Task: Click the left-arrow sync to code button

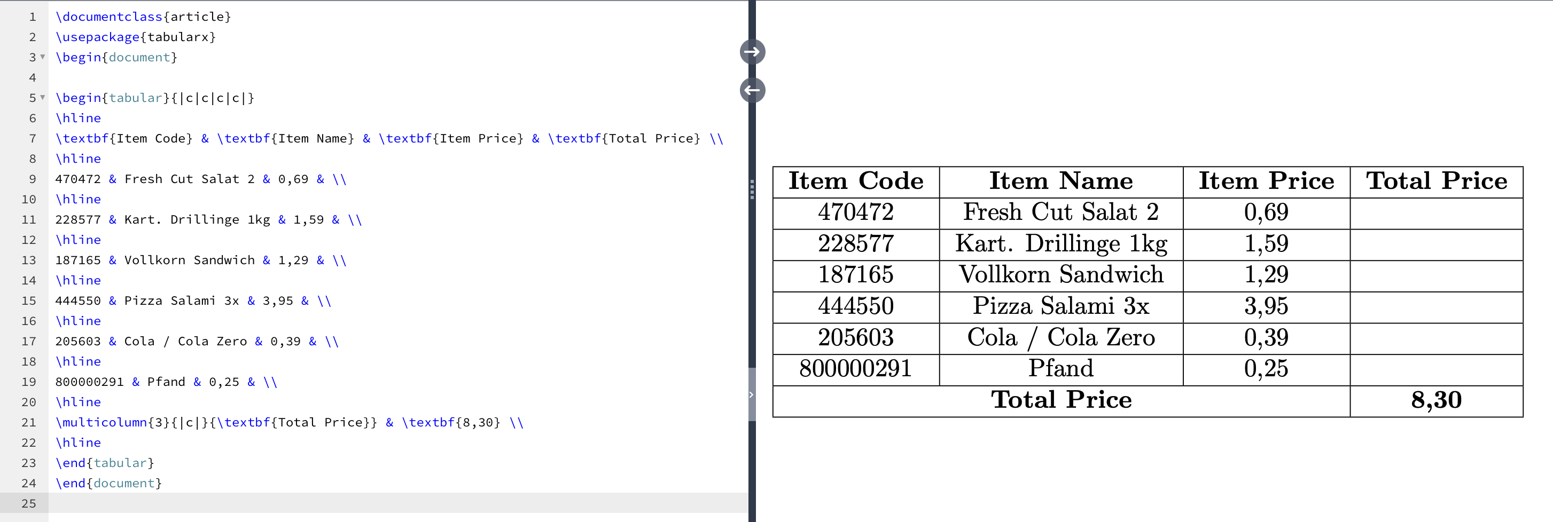Action: tap(752, 90)
